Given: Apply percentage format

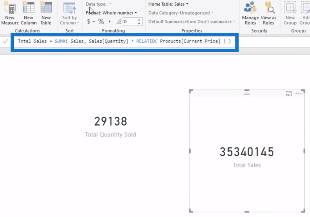Looking at the screenshot, I should pyautogui.click(x=101, y=21).
